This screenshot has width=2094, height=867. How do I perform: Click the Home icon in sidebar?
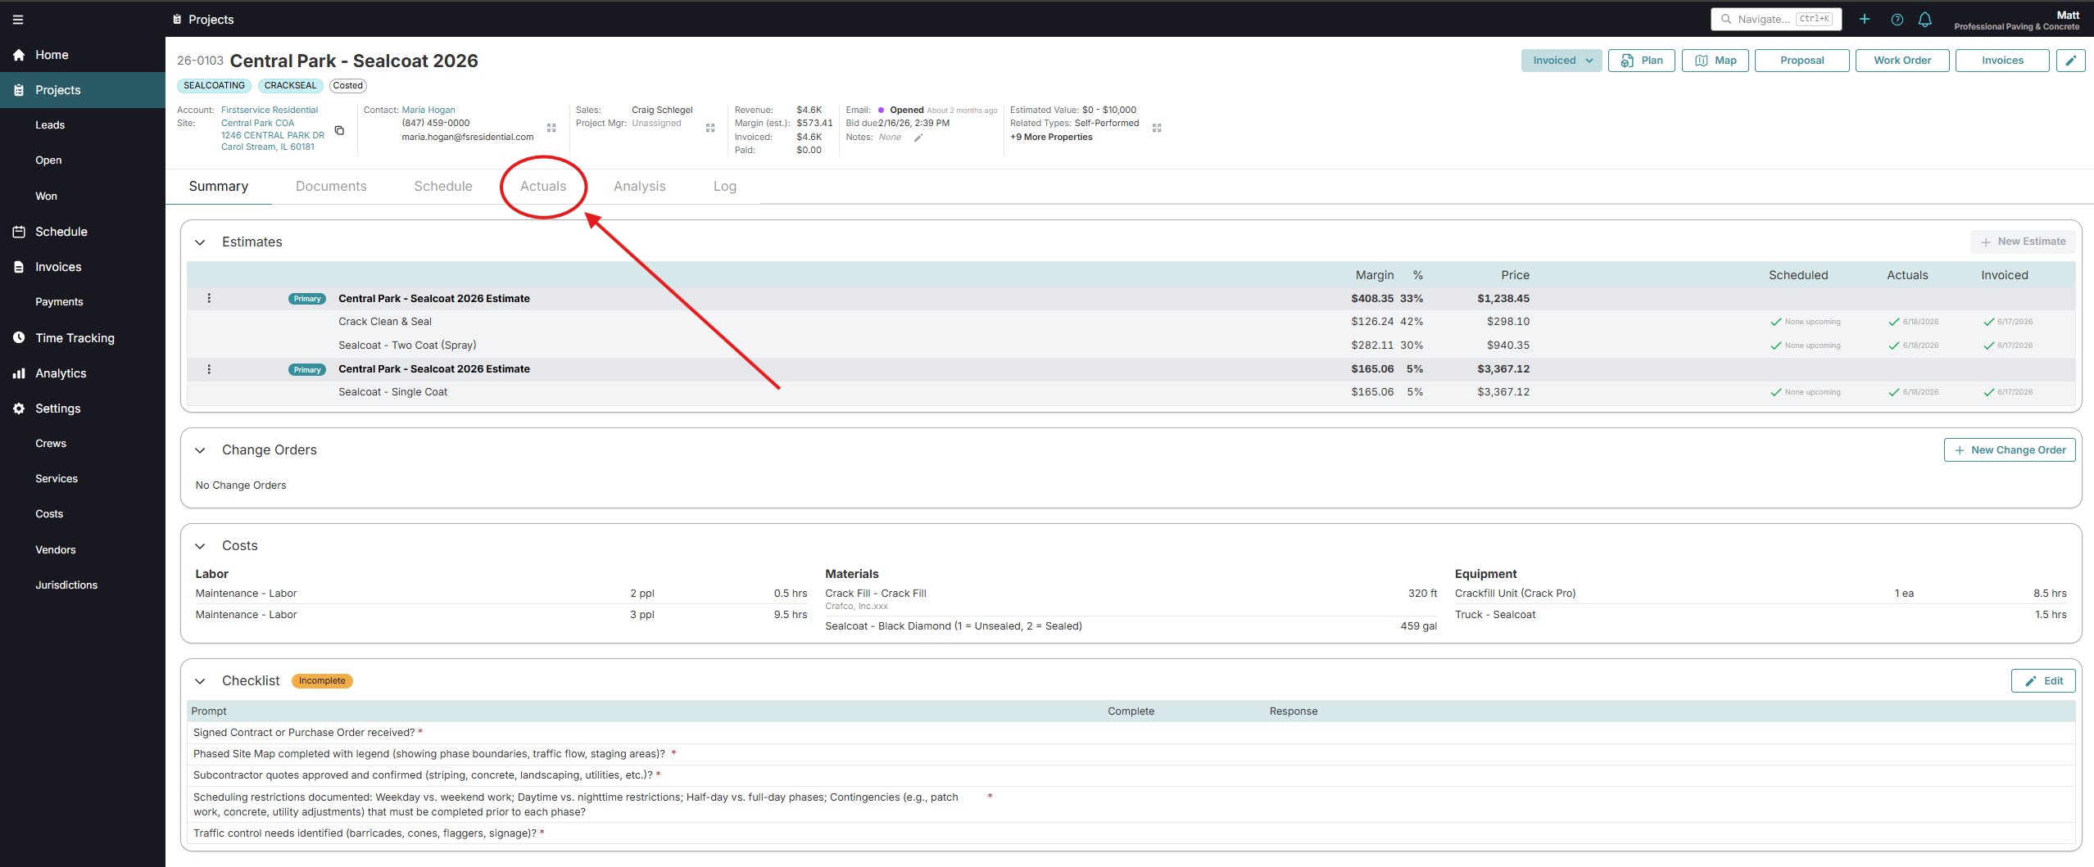[19, 55]
